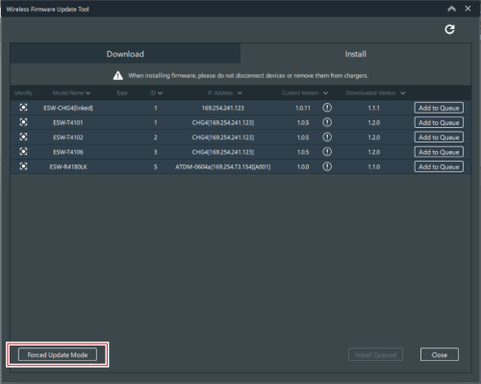
Task: Identify device ESW-R4180LK
Action: 23,166
